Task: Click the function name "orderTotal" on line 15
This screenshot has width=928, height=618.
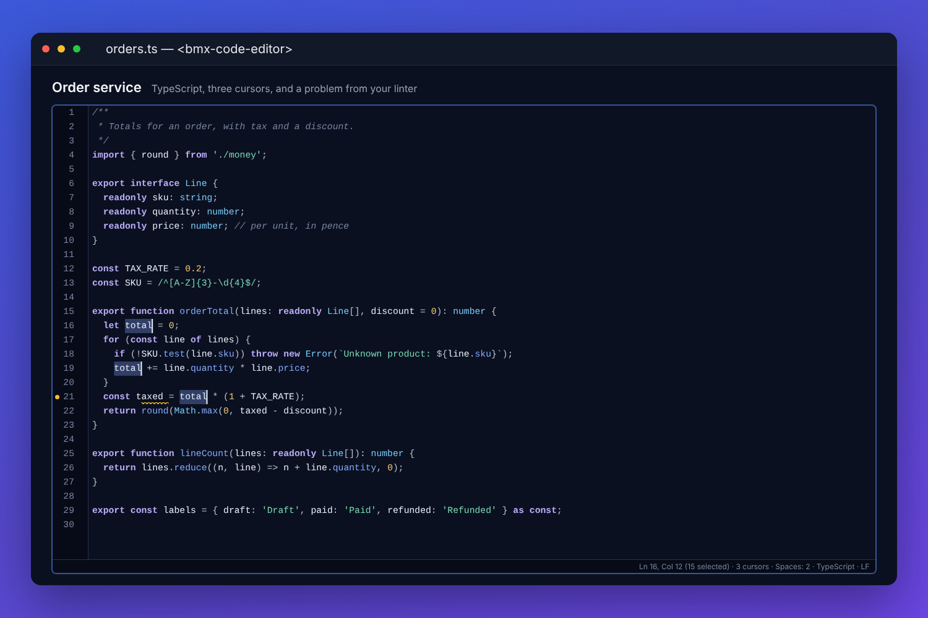Action: (207, 311)
